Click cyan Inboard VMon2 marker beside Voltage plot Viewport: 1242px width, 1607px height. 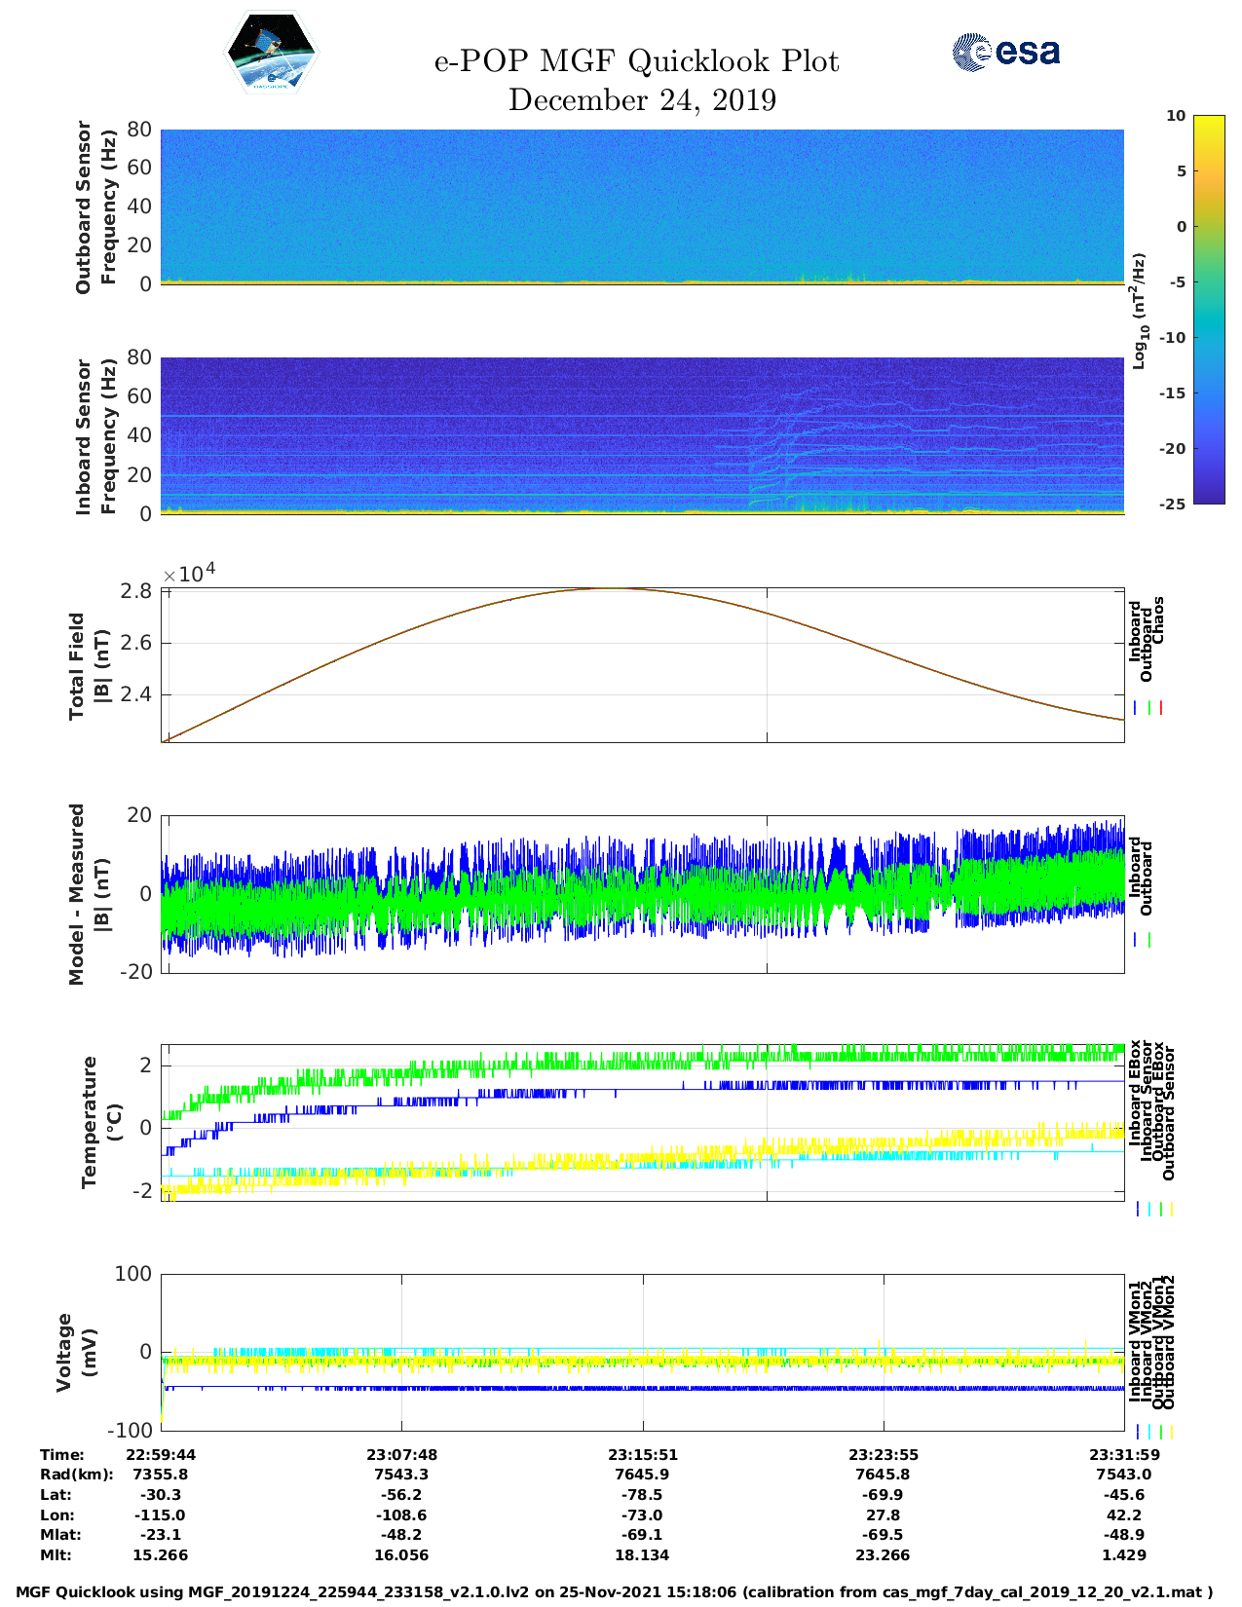[1149, 1432]
